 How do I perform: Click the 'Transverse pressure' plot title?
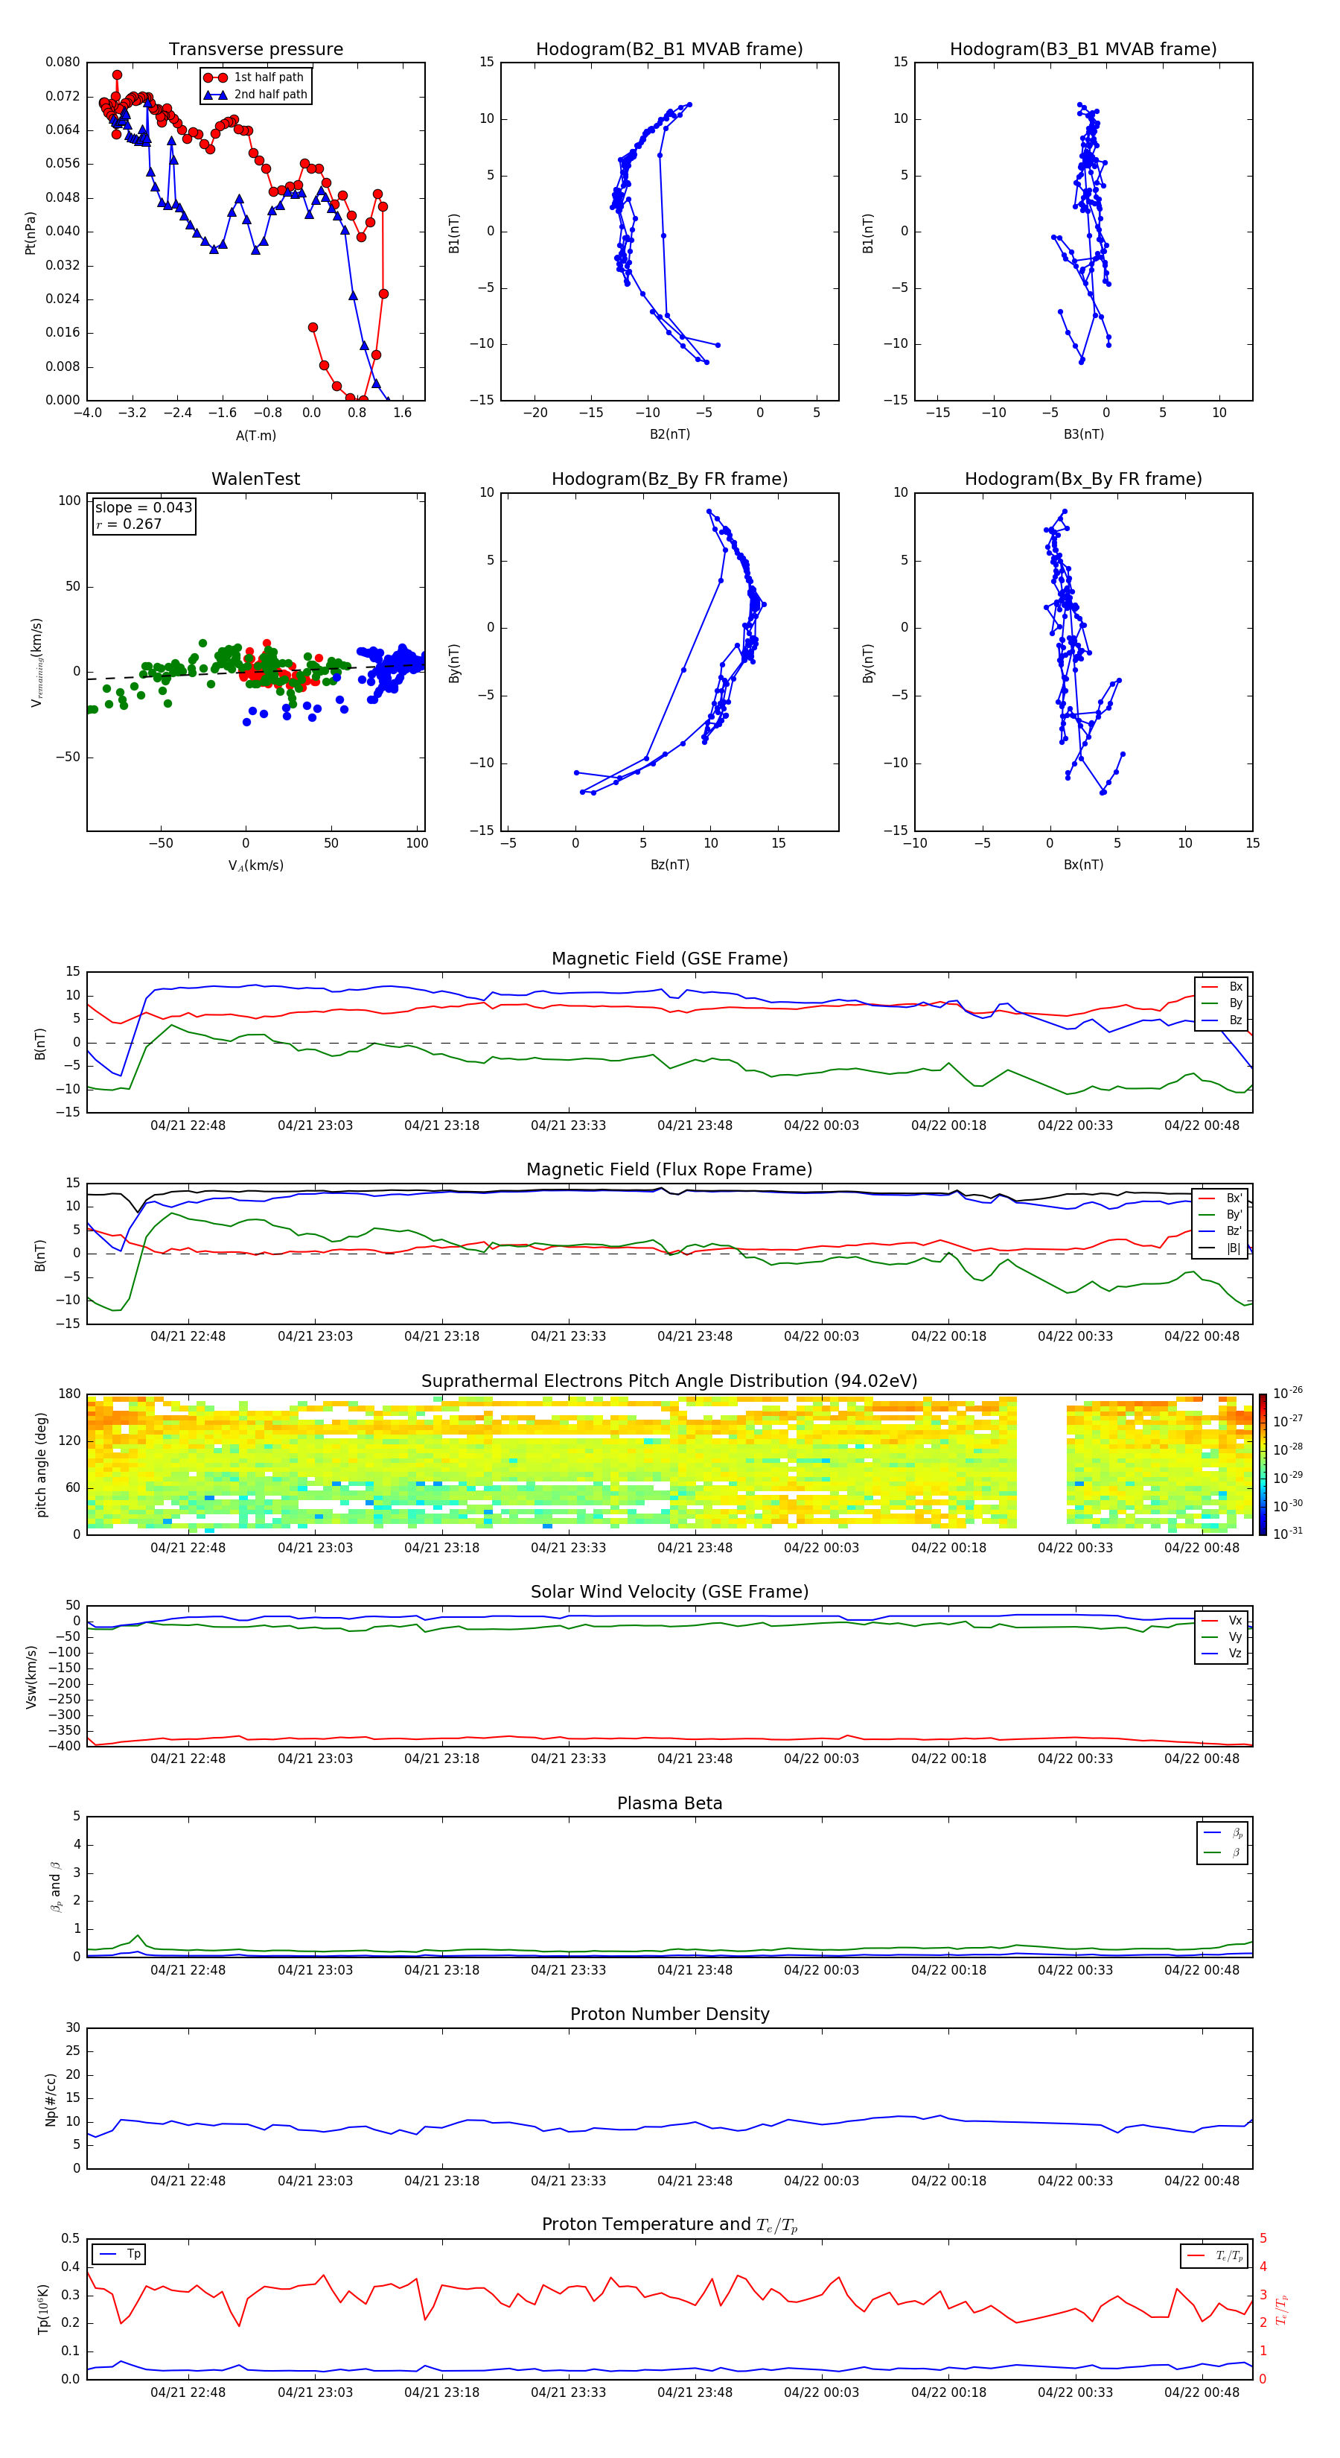click(x=255, y=50)
